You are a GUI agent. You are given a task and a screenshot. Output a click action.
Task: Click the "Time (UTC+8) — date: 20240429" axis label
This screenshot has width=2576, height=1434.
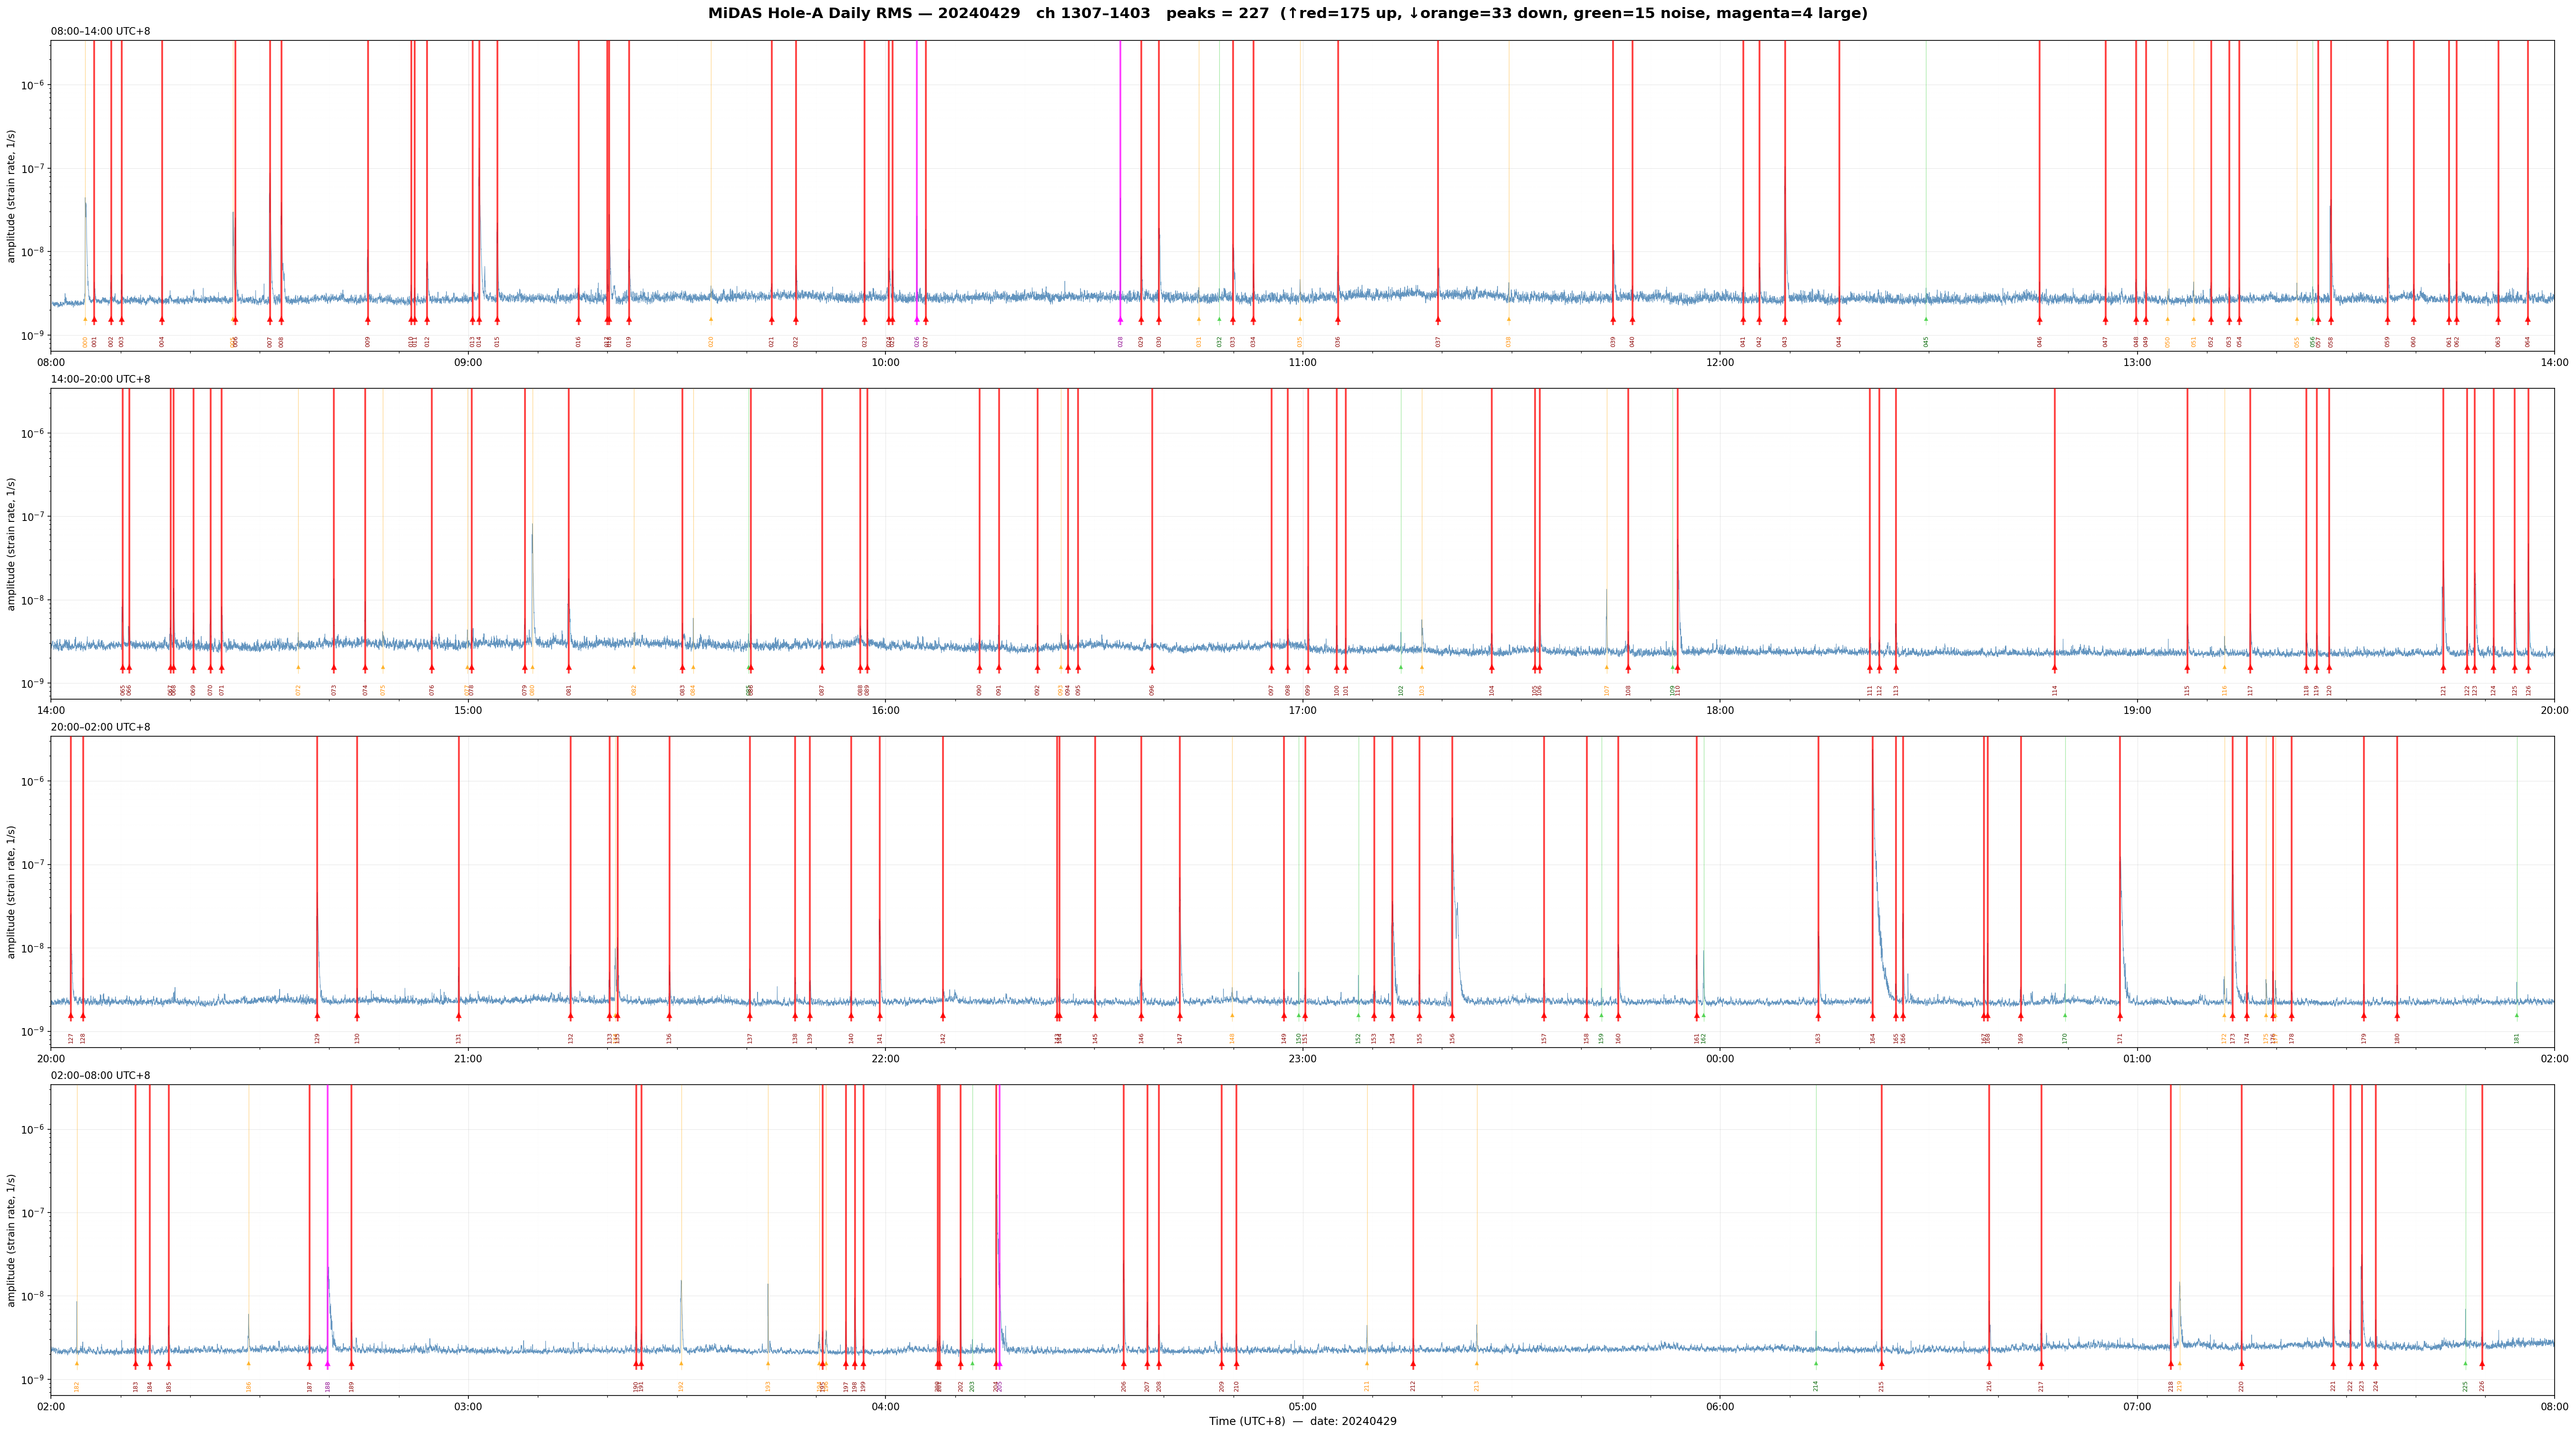point(1302,1421)
